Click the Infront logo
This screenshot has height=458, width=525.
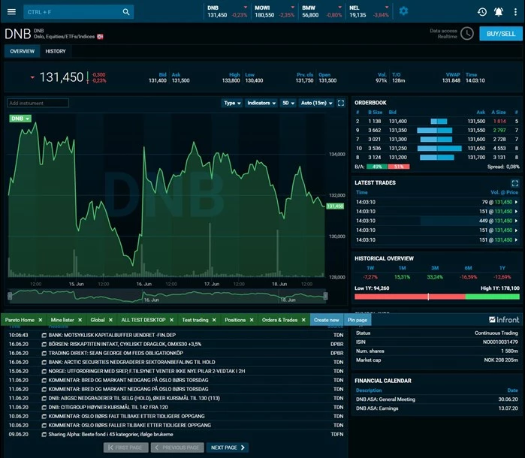pos(504,320)
